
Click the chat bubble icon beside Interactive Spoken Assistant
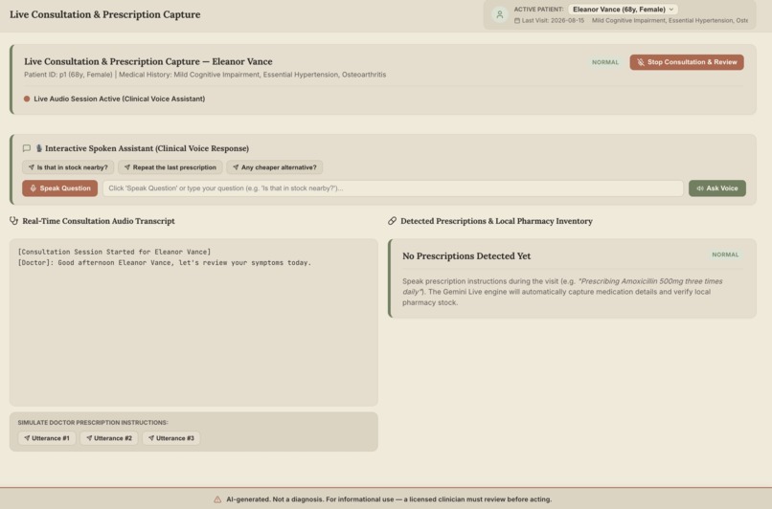point(27,148)
